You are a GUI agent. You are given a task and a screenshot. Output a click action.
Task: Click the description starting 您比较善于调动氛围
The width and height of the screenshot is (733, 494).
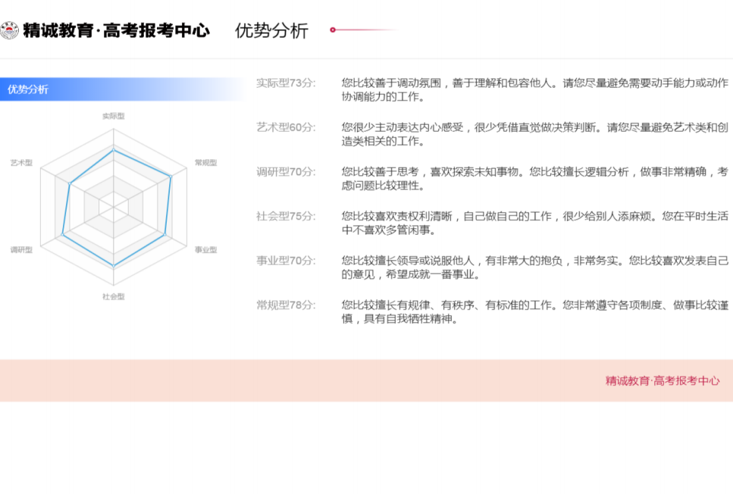click(x=534, y=89)
